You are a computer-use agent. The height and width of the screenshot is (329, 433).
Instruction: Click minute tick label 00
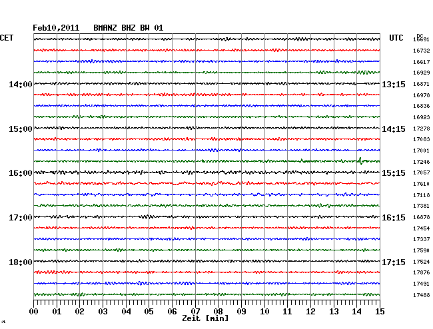(x=34, y=312)
